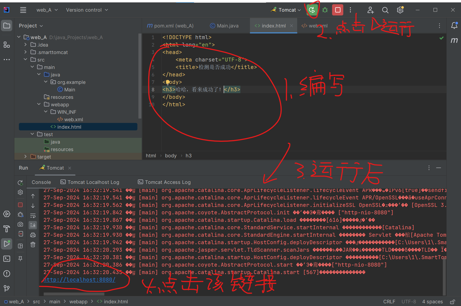
Task: Collapse the src folder
Action: point(25,59)
